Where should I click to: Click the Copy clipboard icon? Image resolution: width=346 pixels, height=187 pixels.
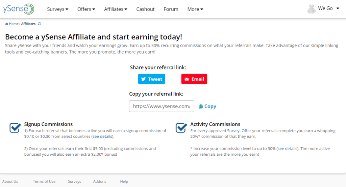point(201,106)
